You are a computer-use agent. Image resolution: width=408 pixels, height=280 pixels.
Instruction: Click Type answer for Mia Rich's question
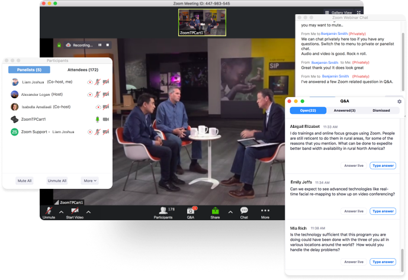(x=383, y=262)
